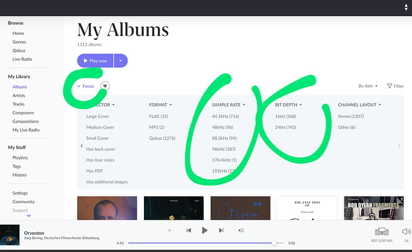Select Albums in My Library
The image size is (412, 252).
point(20,87)
